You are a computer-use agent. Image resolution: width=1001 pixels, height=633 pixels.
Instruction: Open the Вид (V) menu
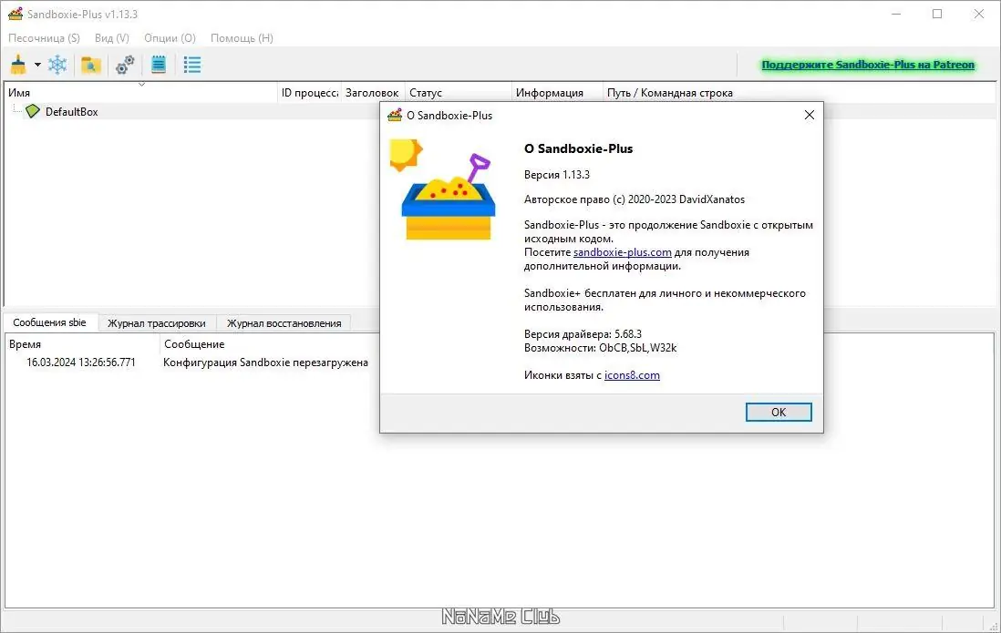112,38
